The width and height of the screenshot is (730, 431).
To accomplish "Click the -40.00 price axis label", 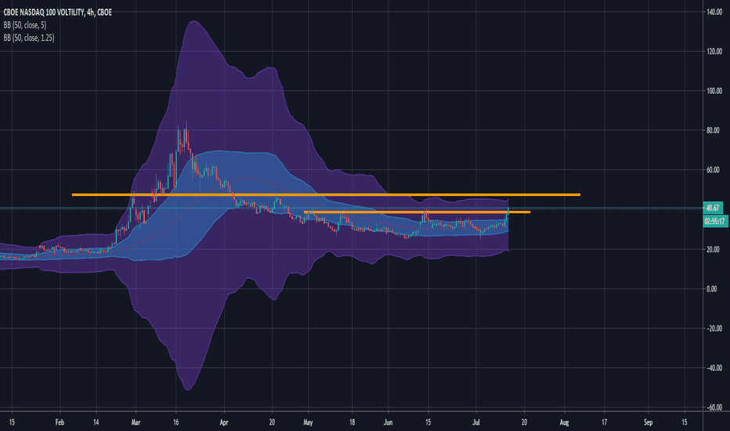I will click(714, 368).
